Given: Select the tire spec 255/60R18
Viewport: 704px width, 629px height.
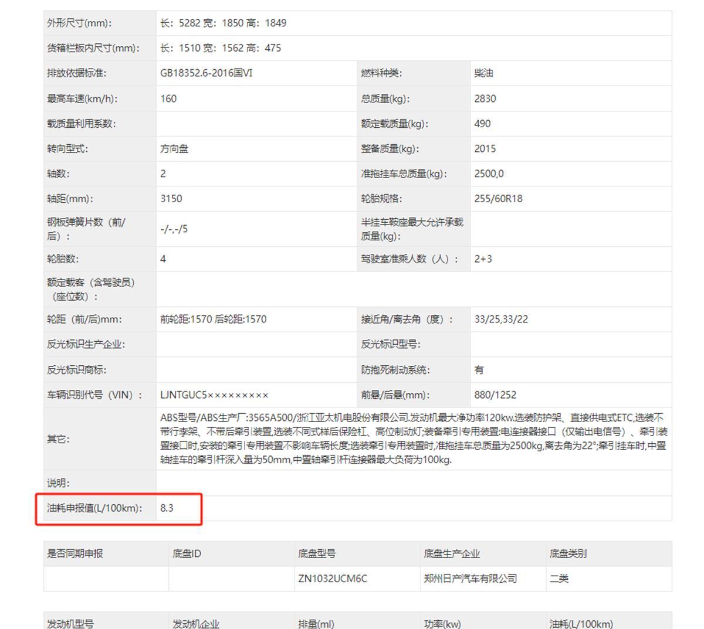Looking at the screenshot, I should point(498,199).
